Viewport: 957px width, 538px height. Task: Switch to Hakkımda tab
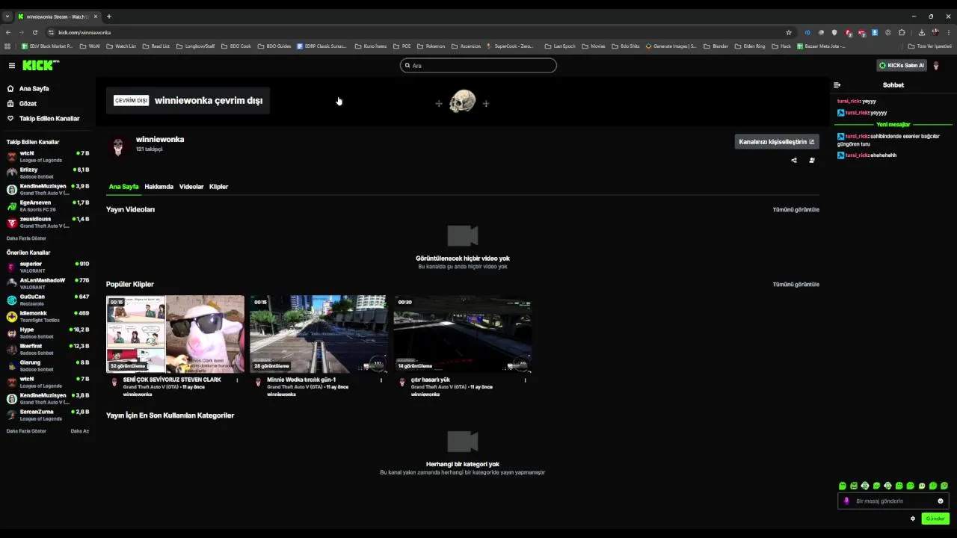coord(159,187)
